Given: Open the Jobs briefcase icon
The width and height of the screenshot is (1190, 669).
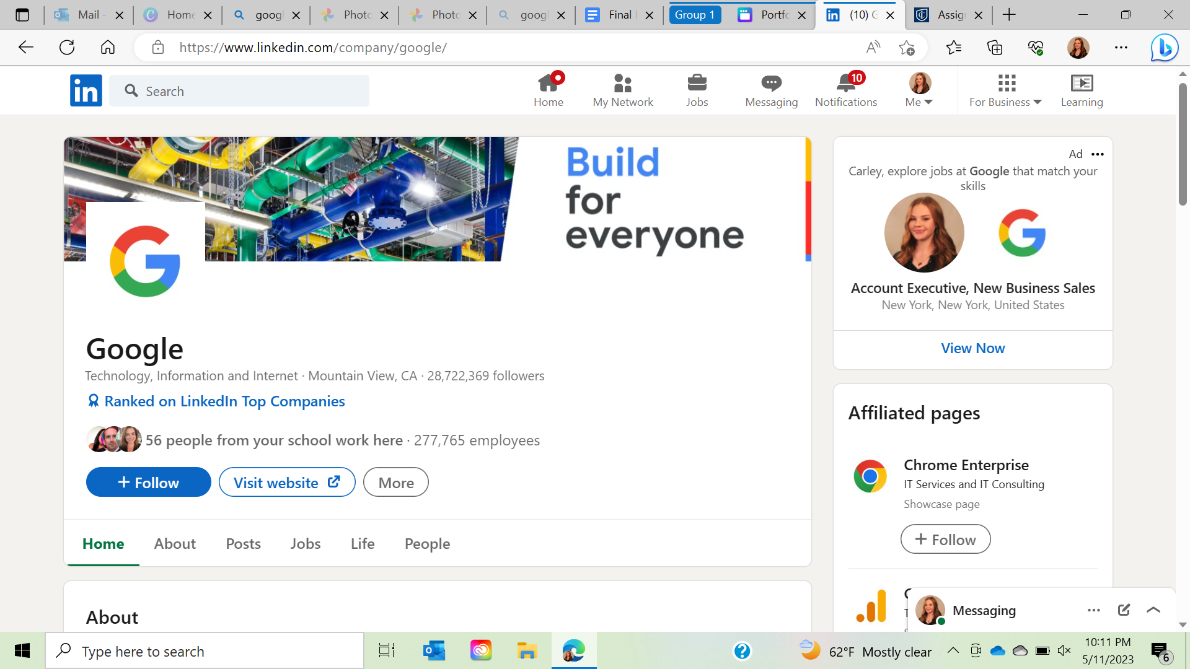Looking at the screenshot, I should tap(697, 90).
